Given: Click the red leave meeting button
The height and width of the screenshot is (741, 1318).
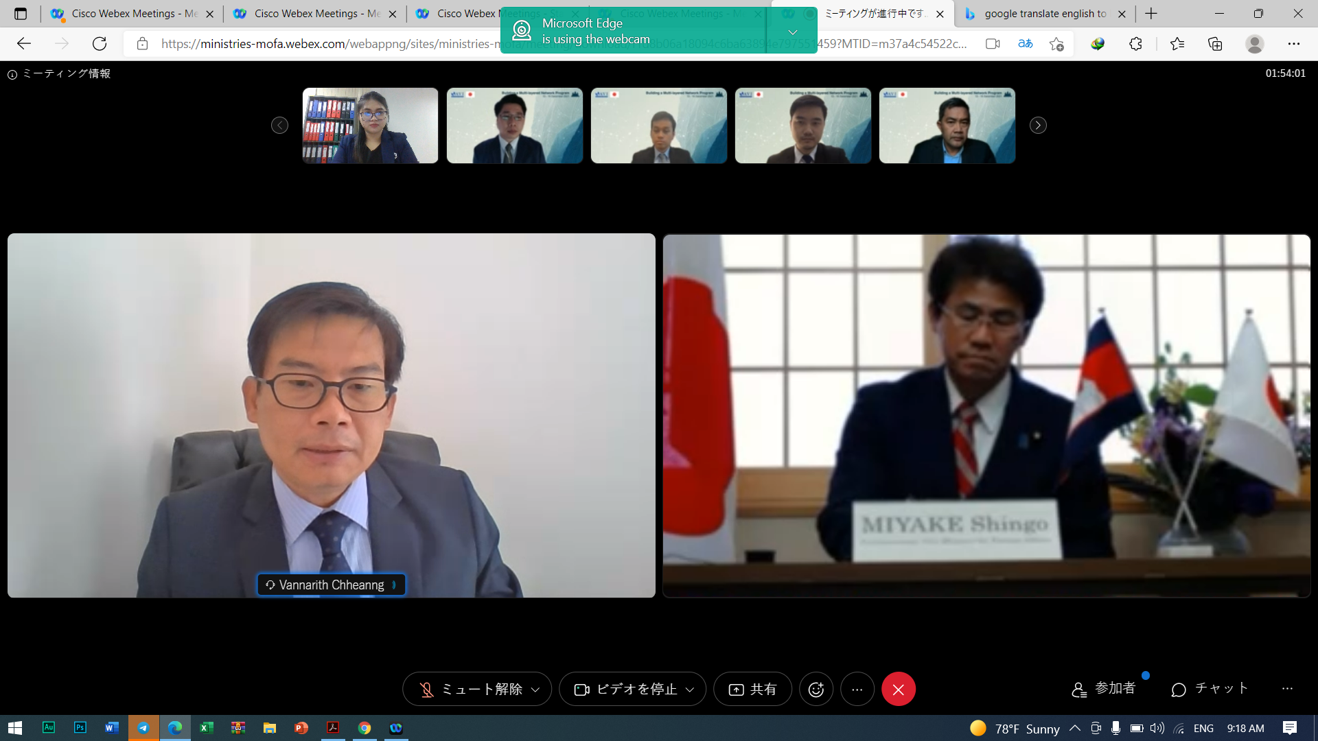Looking at the screenshot, I should (898, 690).
